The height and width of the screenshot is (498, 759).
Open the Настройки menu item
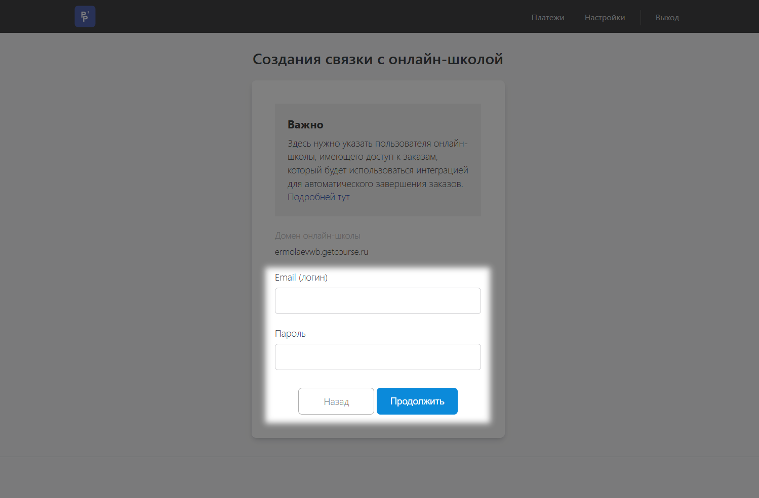pos(605,18)
